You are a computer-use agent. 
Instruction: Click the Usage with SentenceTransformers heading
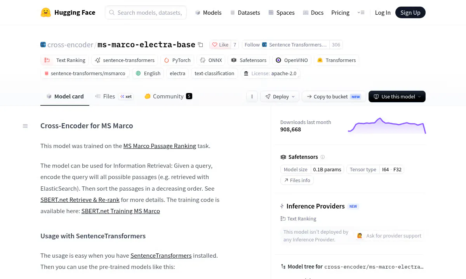coord(93,236)
